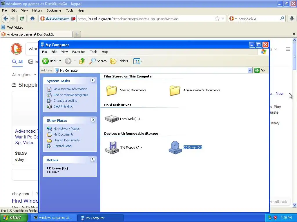This screenshot has height=222, width=297.
Task: Open the Mypal downloads arrow button
Action: point(292,18)
